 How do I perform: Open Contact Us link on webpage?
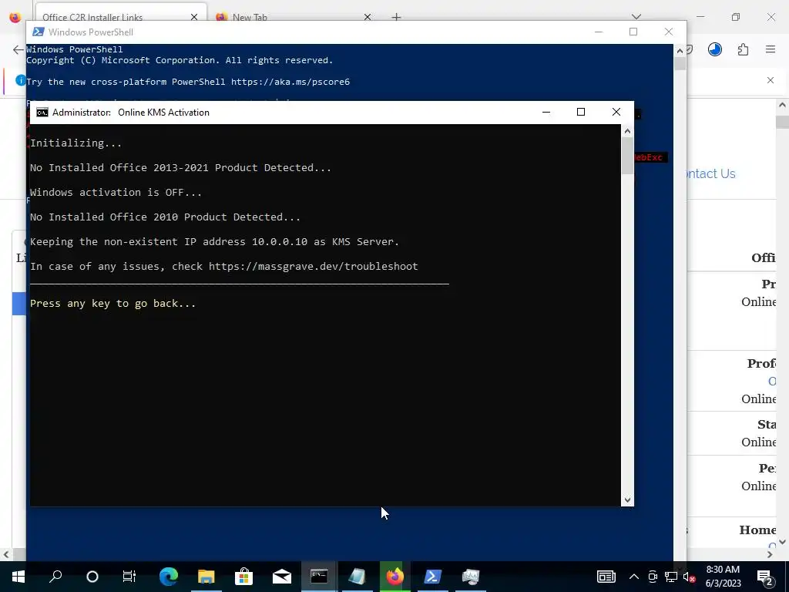click(x=710, y=173)
